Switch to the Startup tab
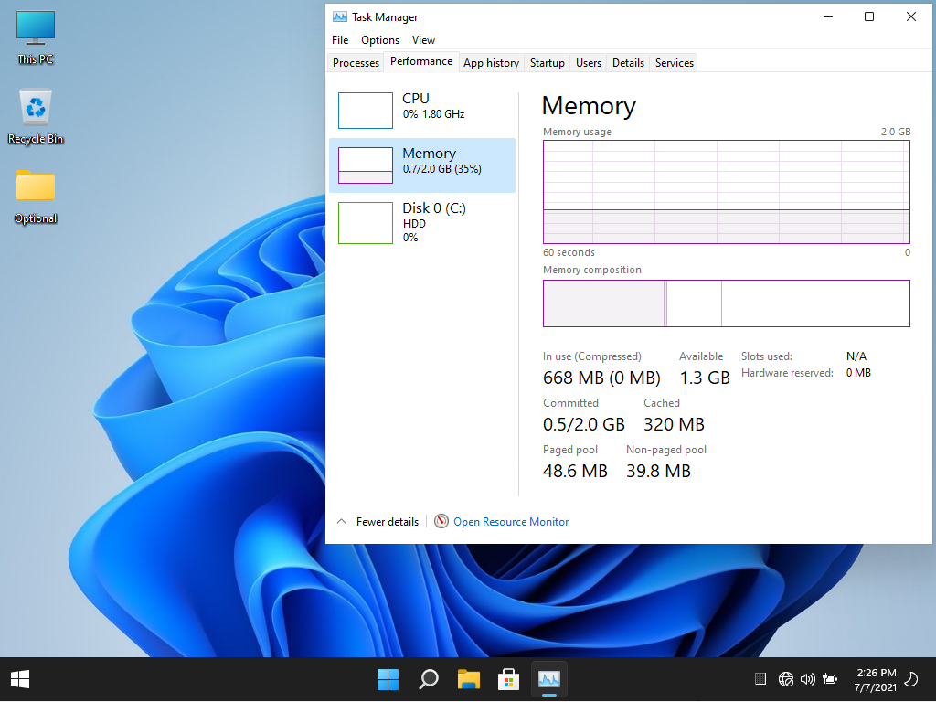 [548, 63]
